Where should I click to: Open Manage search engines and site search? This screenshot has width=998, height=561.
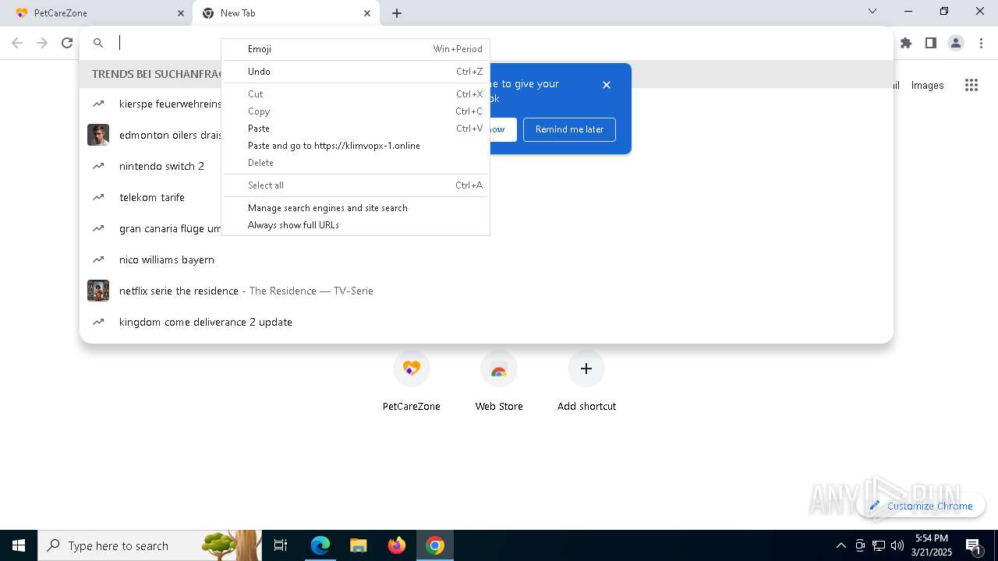coord(356,208)
